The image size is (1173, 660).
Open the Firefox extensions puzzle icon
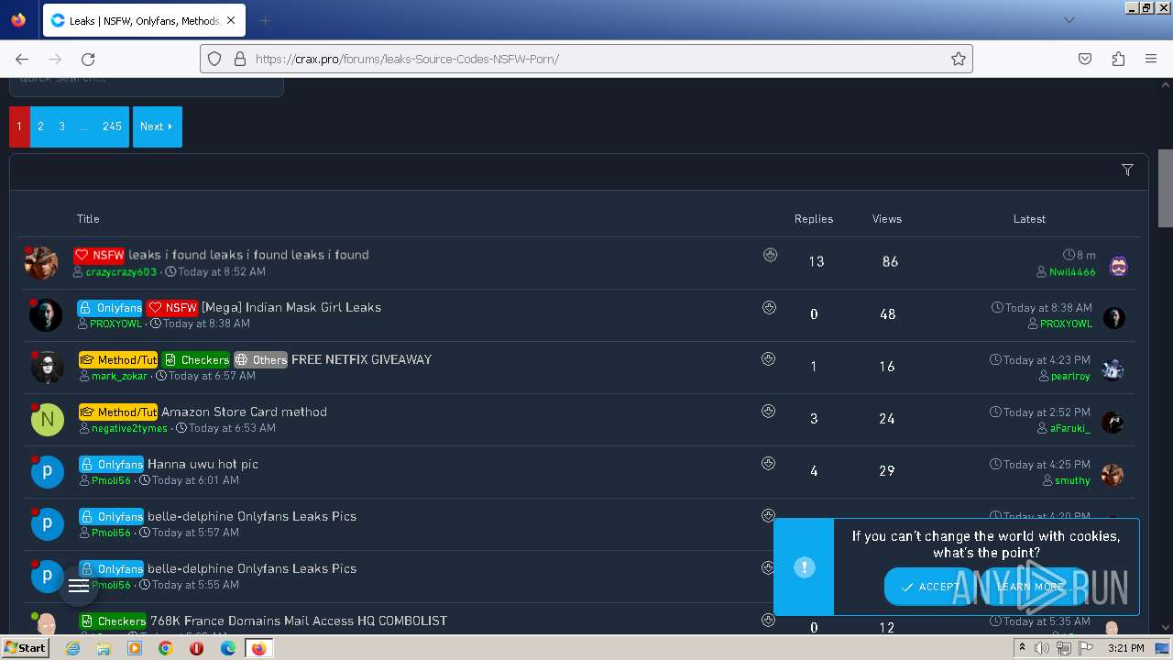pyautogui.click(x=1118, y=59)
